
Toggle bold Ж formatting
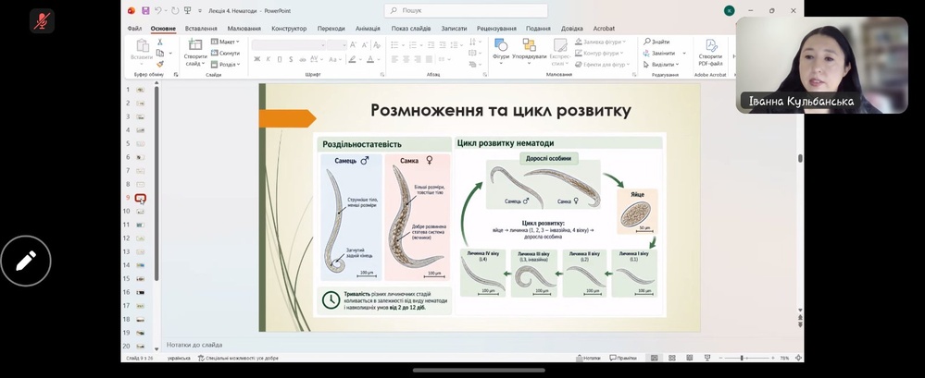(257, 59)
